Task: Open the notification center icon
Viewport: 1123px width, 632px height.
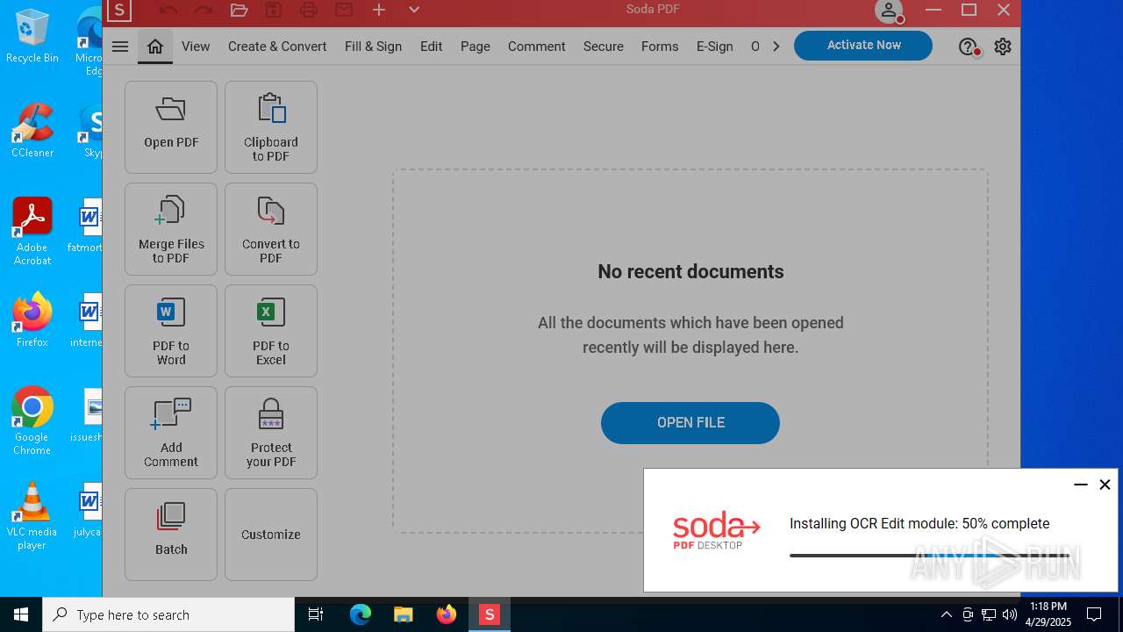Action: click(1094, 614)
